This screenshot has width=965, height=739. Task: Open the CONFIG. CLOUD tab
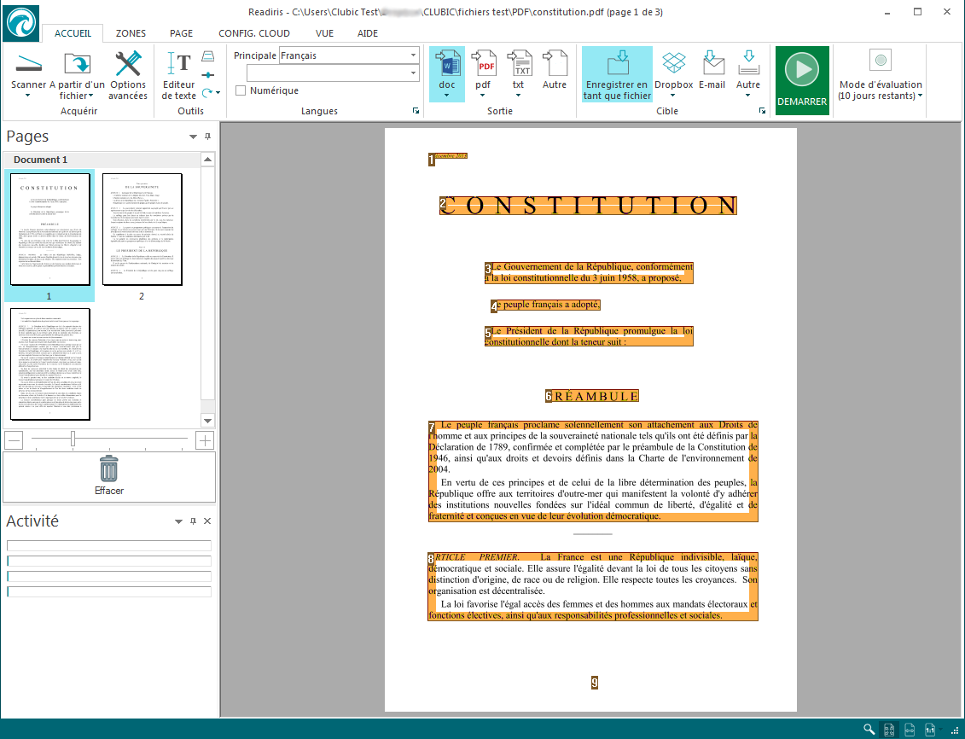click(254, 33)
